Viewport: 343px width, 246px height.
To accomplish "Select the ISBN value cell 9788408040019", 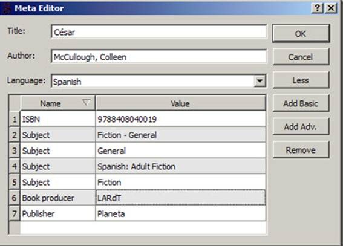I will [180, 119].
